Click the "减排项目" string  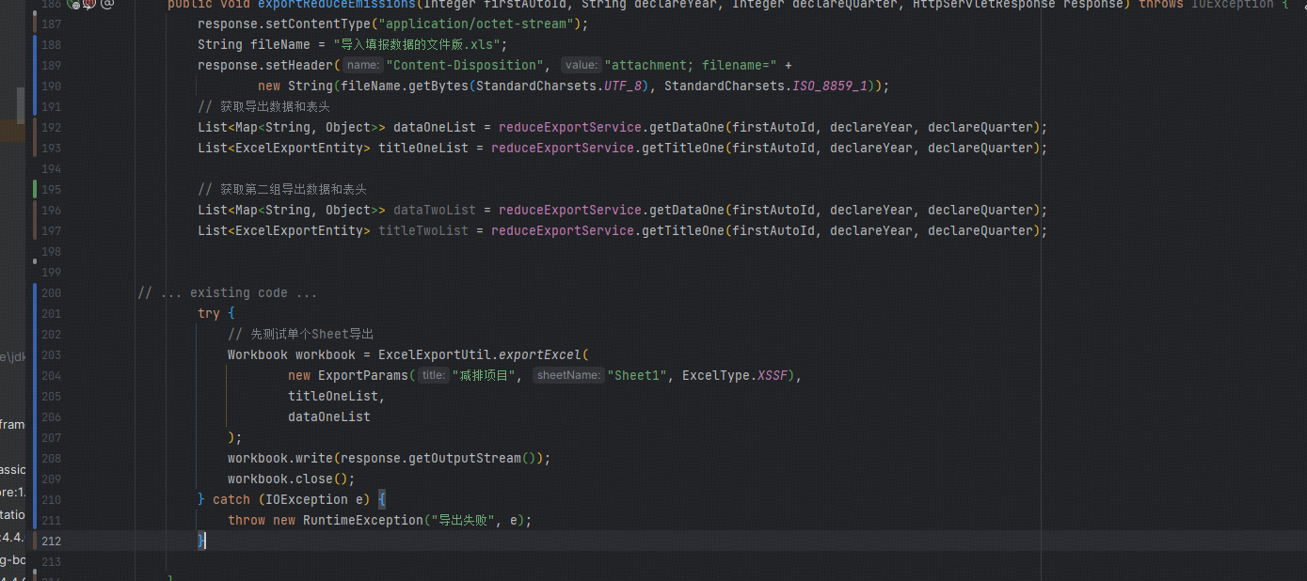(x=484, y=375)
